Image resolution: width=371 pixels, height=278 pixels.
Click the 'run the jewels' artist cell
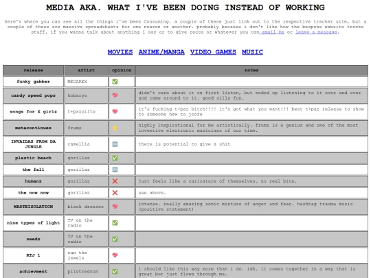point(87,255)
